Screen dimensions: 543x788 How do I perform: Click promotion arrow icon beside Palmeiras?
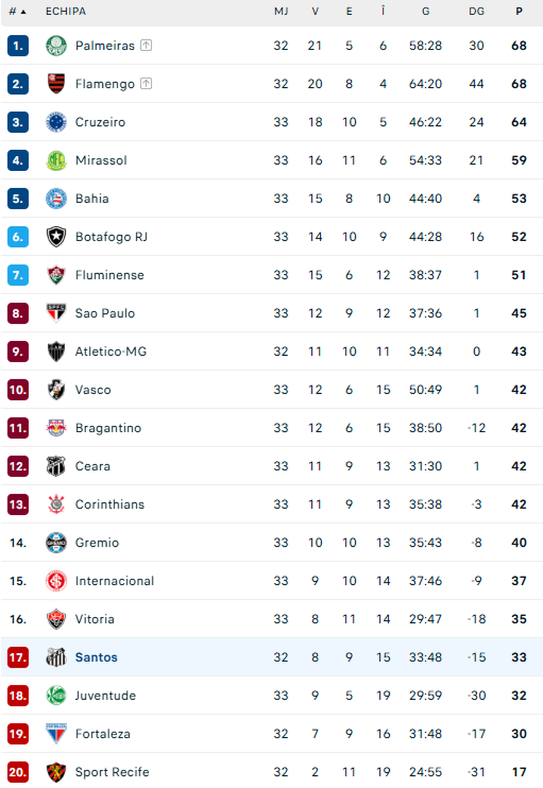click(146, 46)
